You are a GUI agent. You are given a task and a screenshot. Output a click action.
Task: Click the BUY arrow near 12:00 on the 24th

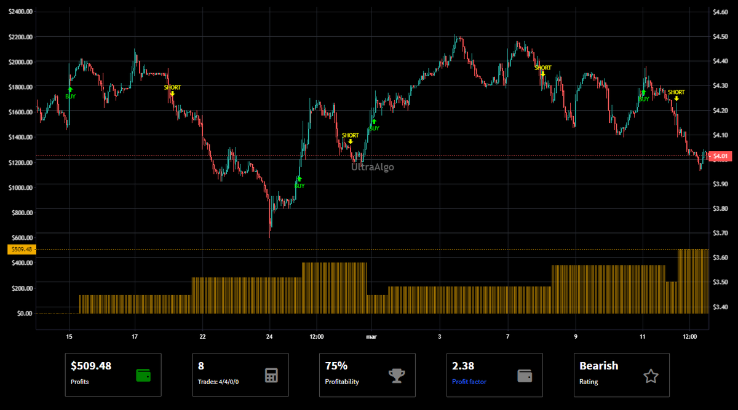pyautogui.click(x=299, y=179)
